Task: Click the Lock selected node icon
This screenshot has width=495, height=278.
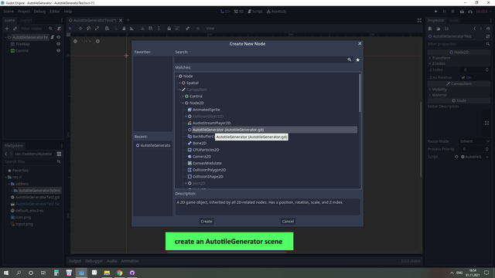Action: (169, 29)
